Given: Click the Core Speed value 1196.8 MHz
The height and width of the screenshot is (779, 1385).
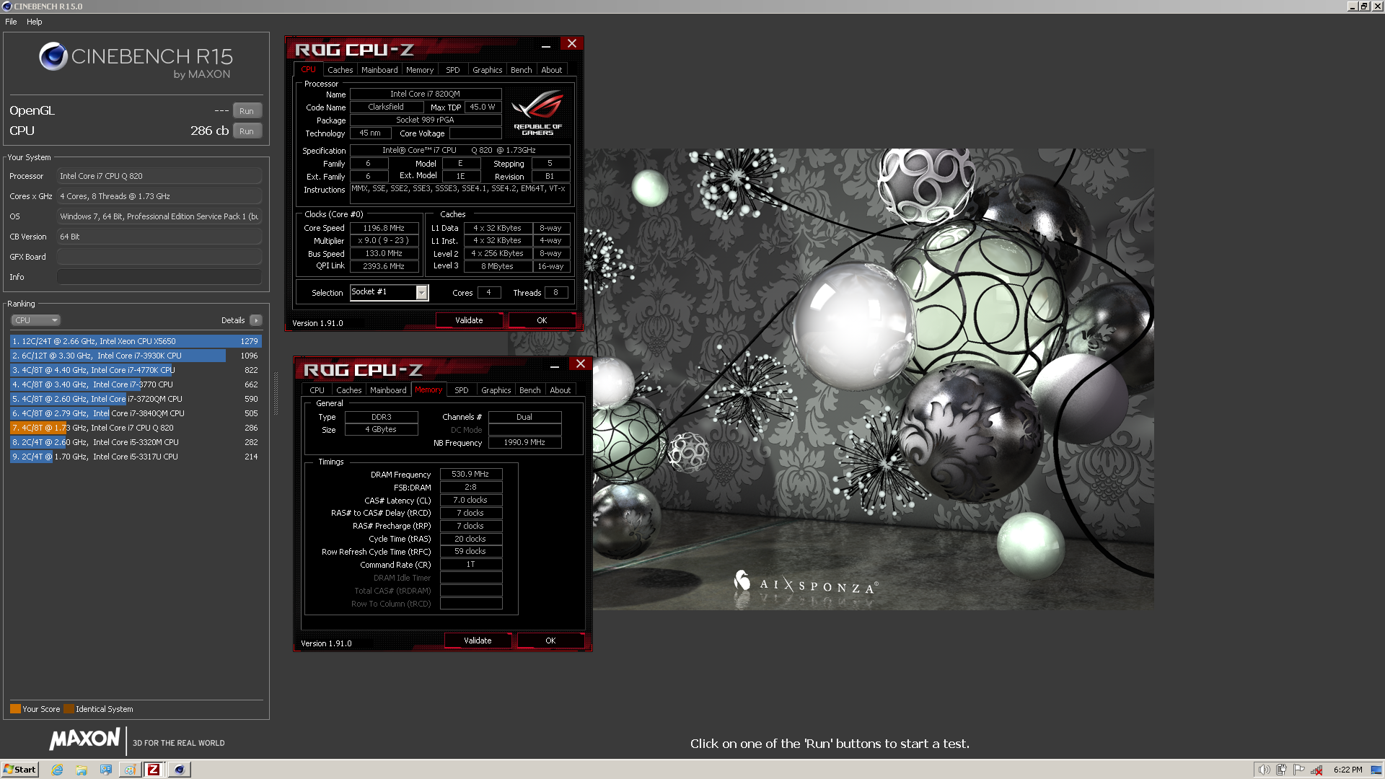Looking at the screenshot, I should 384,228.
